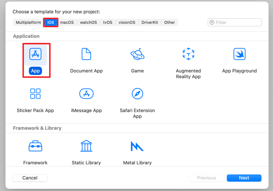Open the visionOS platform tab
The width and height of the screenshot is (273, 191).
[127, 22]
